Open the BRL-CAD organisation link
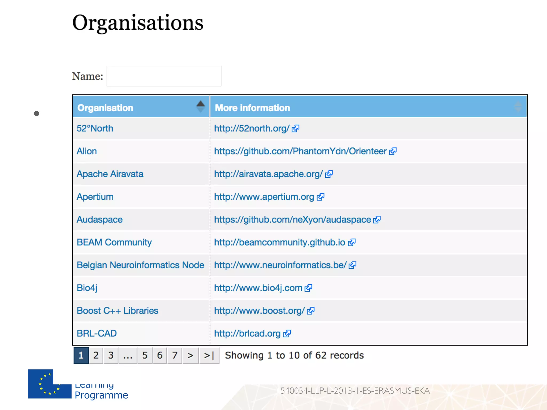 tap(97, 333)
